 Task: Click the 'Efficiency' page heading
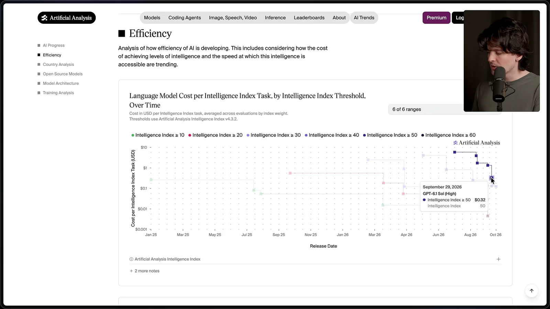point(150,34)
